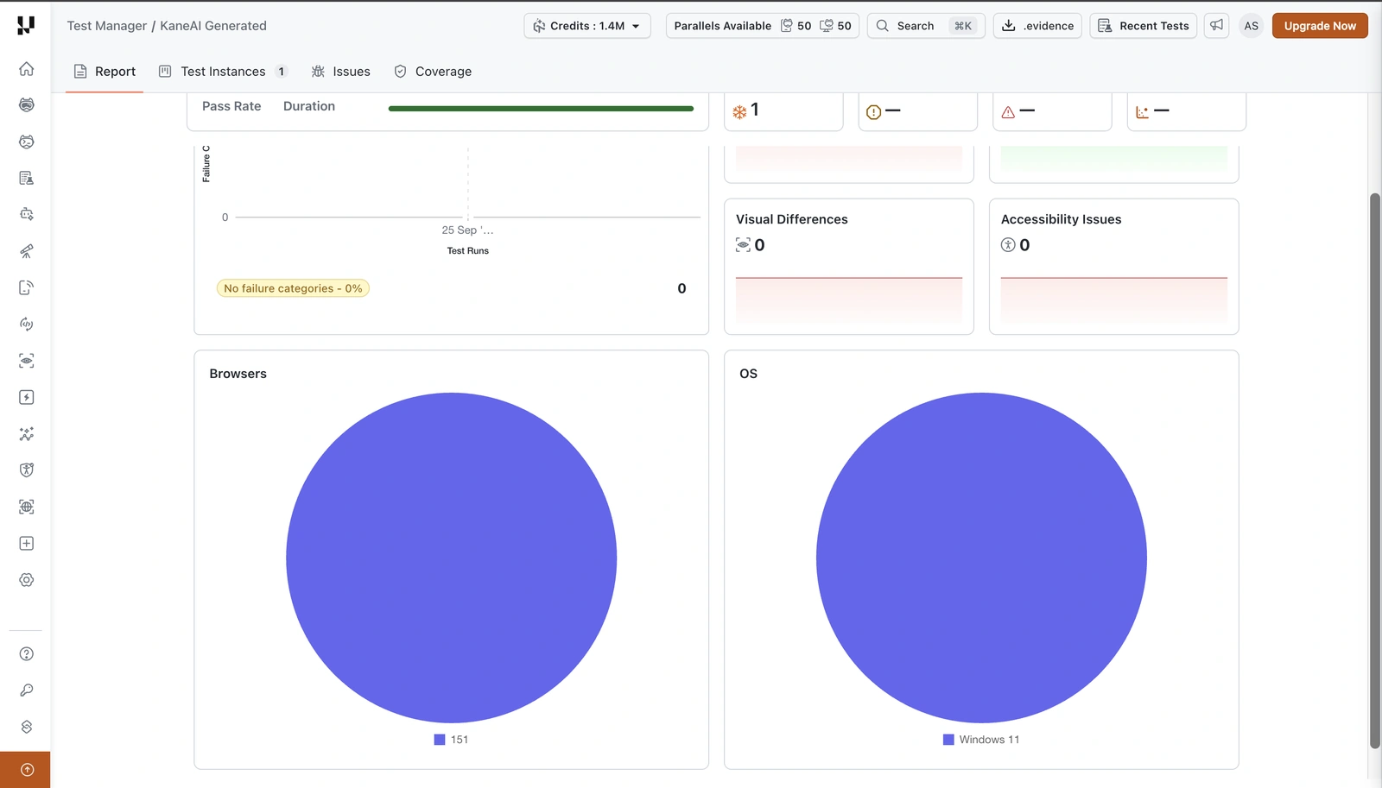Click the key icon in sidebar
This screenshot has width=1382, height=788.
click(27, 690)
